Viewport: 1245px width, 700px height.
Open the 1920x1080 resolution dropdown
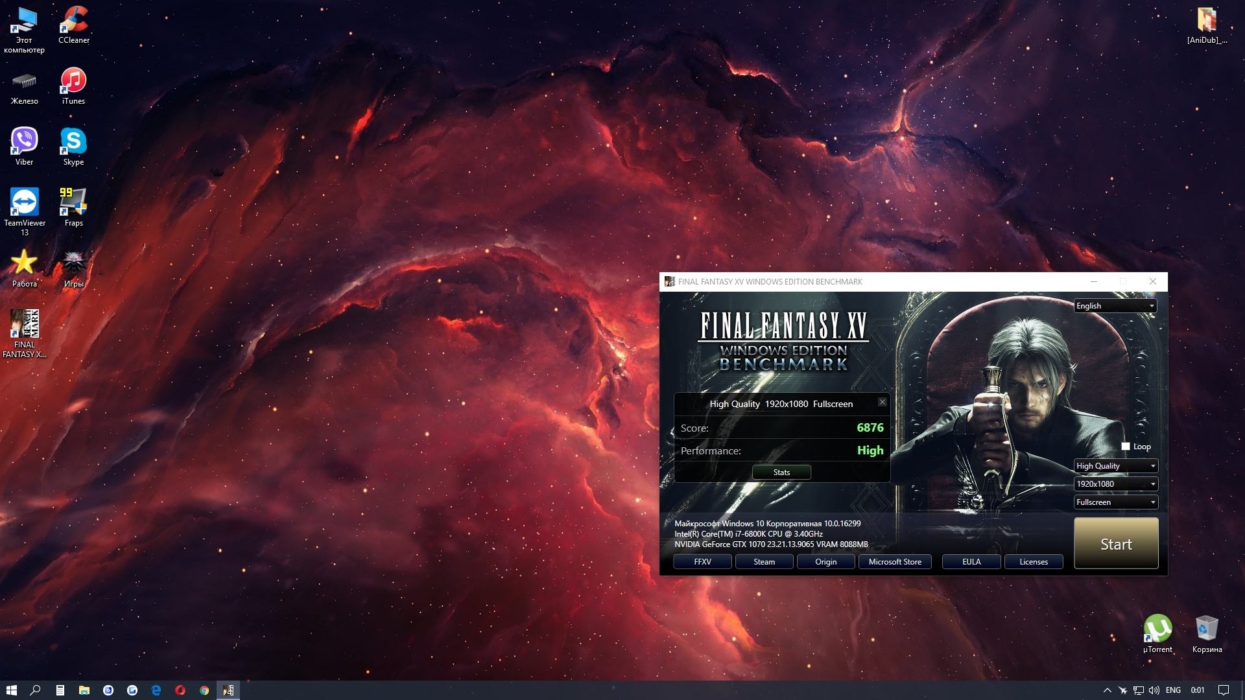1115,484
